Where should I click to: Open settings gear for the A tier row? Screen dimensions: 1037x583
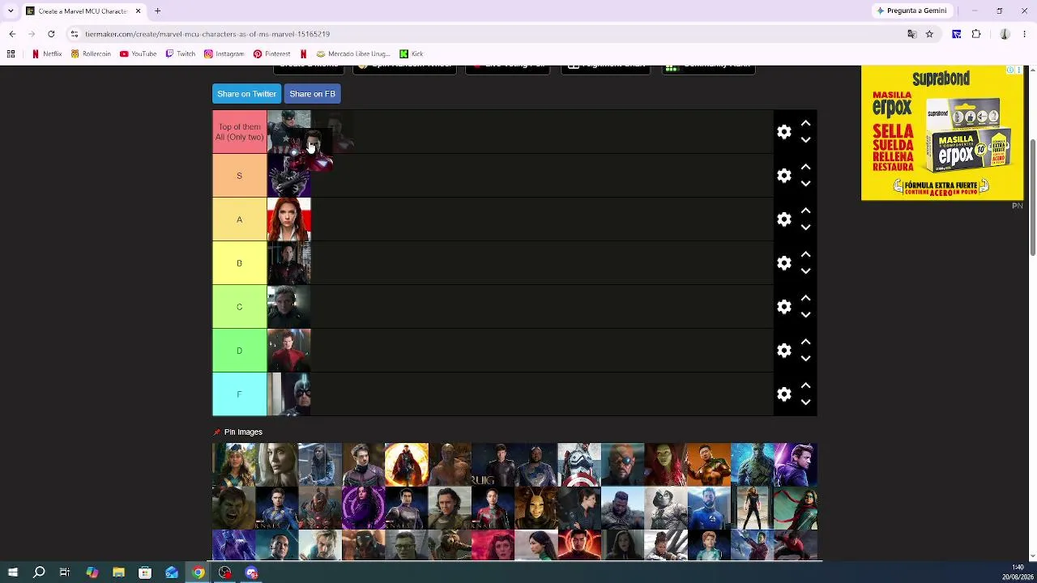coord(783,219)
